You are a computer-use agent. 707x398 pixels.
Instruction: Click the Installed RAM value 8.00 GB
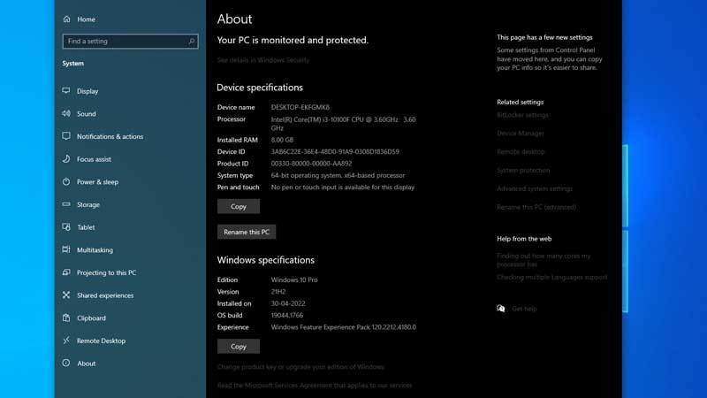coord(282,140)
